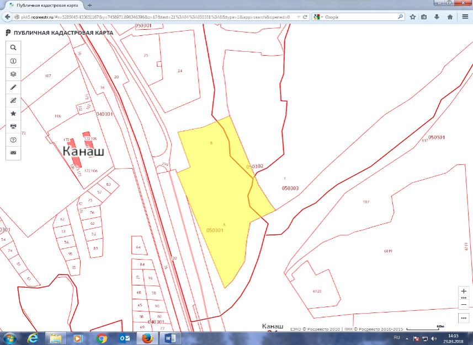Expand the more options ellipsis button
Viewport: 473px width, 345px height.
[x=463, y=318]
